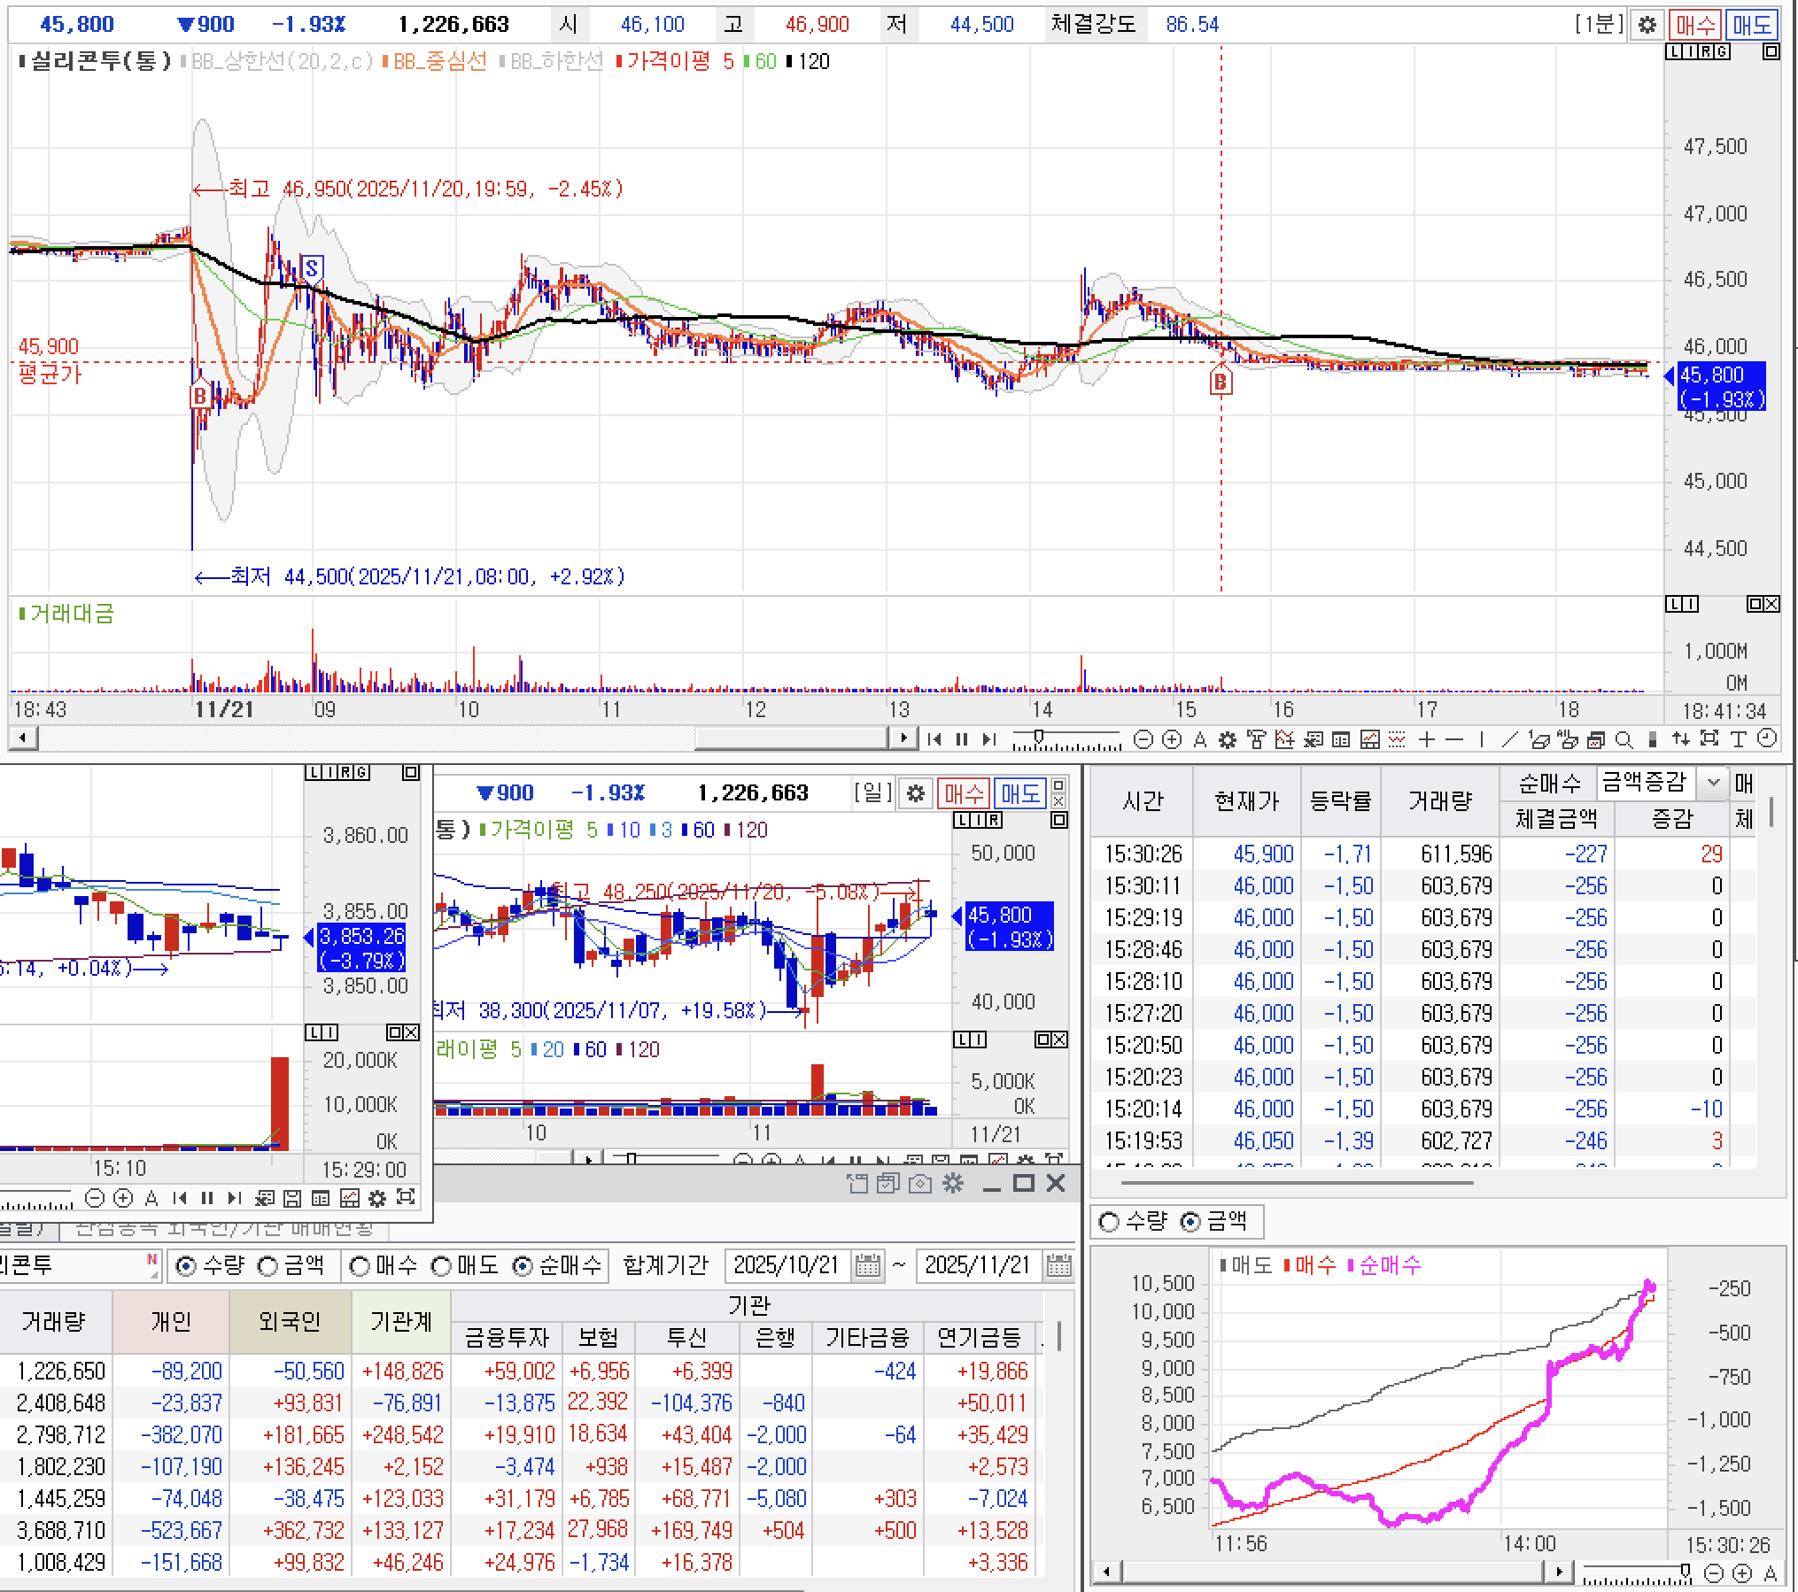Select the crosshair plus drawing tool
This screenshot has width=1798, height=1592.
[1426, 739]
